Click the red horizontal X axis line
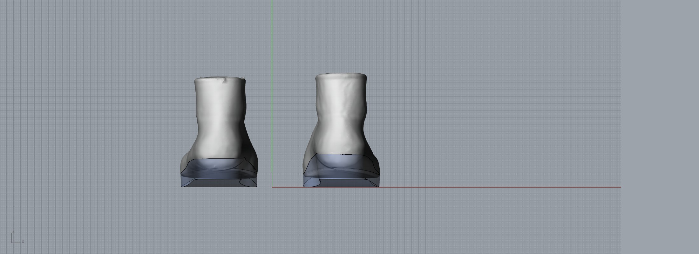 [477, 187]
